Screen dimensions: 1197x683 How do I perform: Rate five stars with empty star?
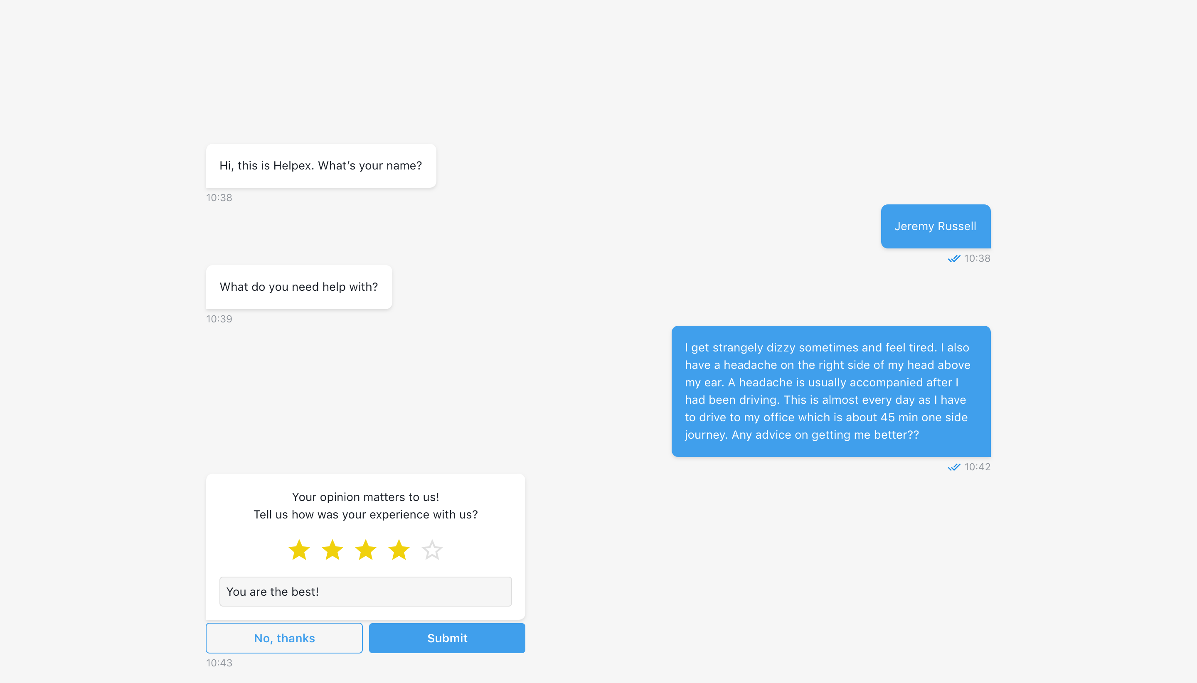pyautogui.click(x=432, y=550)
